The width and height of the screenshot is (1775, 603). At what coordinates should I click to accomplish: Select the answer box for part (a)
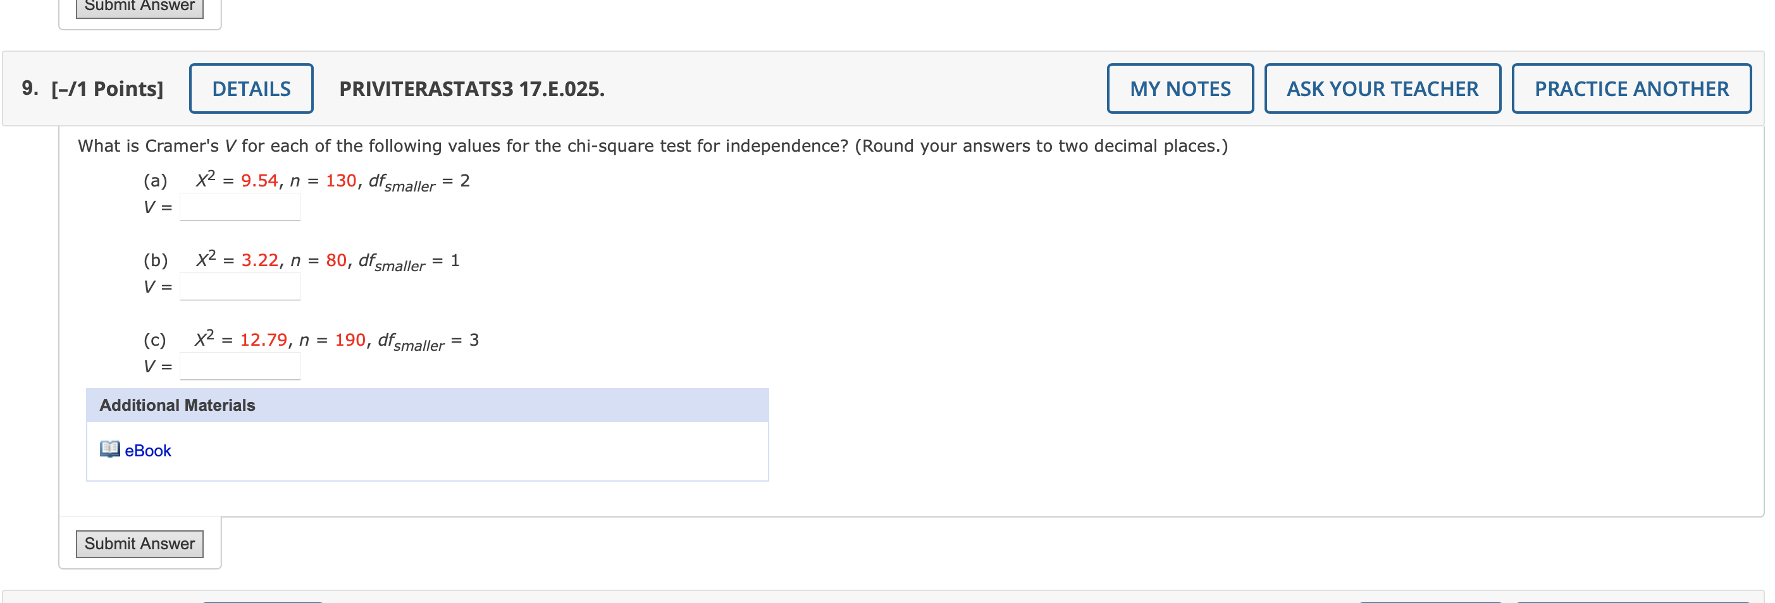click(x=240, y=206)
